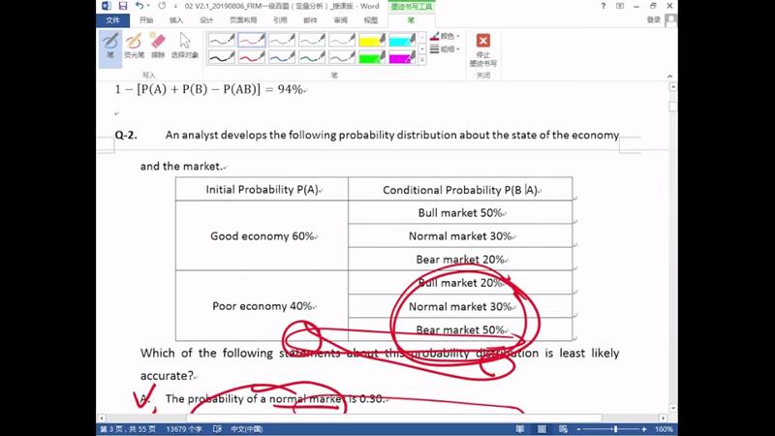Switch to the Design (设计) ribbon tab

click(206, 19)
